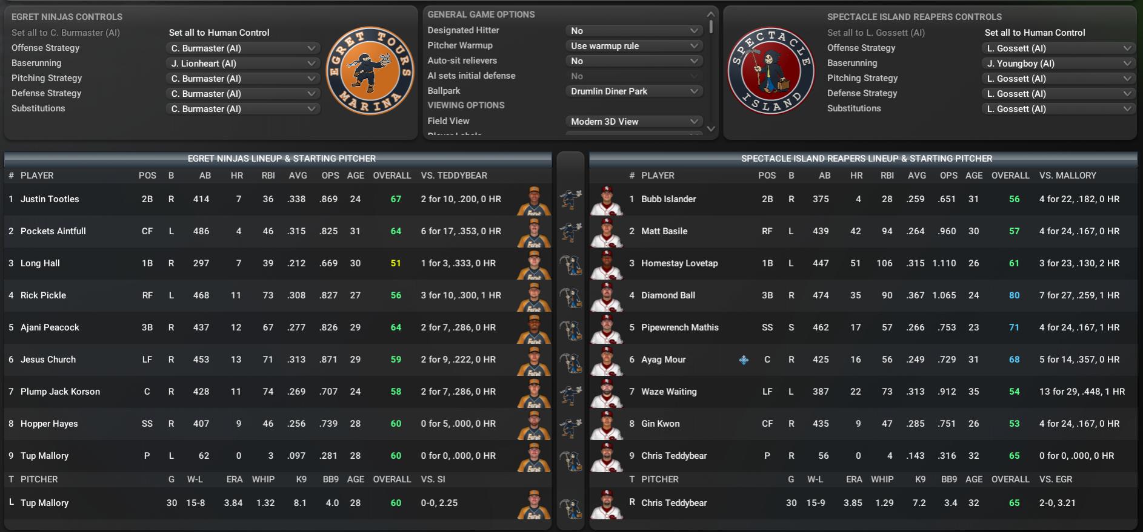This screenshot has width=1143, height=532.
Task: Open Pipewrench Mathis' player portrait
Action: click(x=607, y=328)
